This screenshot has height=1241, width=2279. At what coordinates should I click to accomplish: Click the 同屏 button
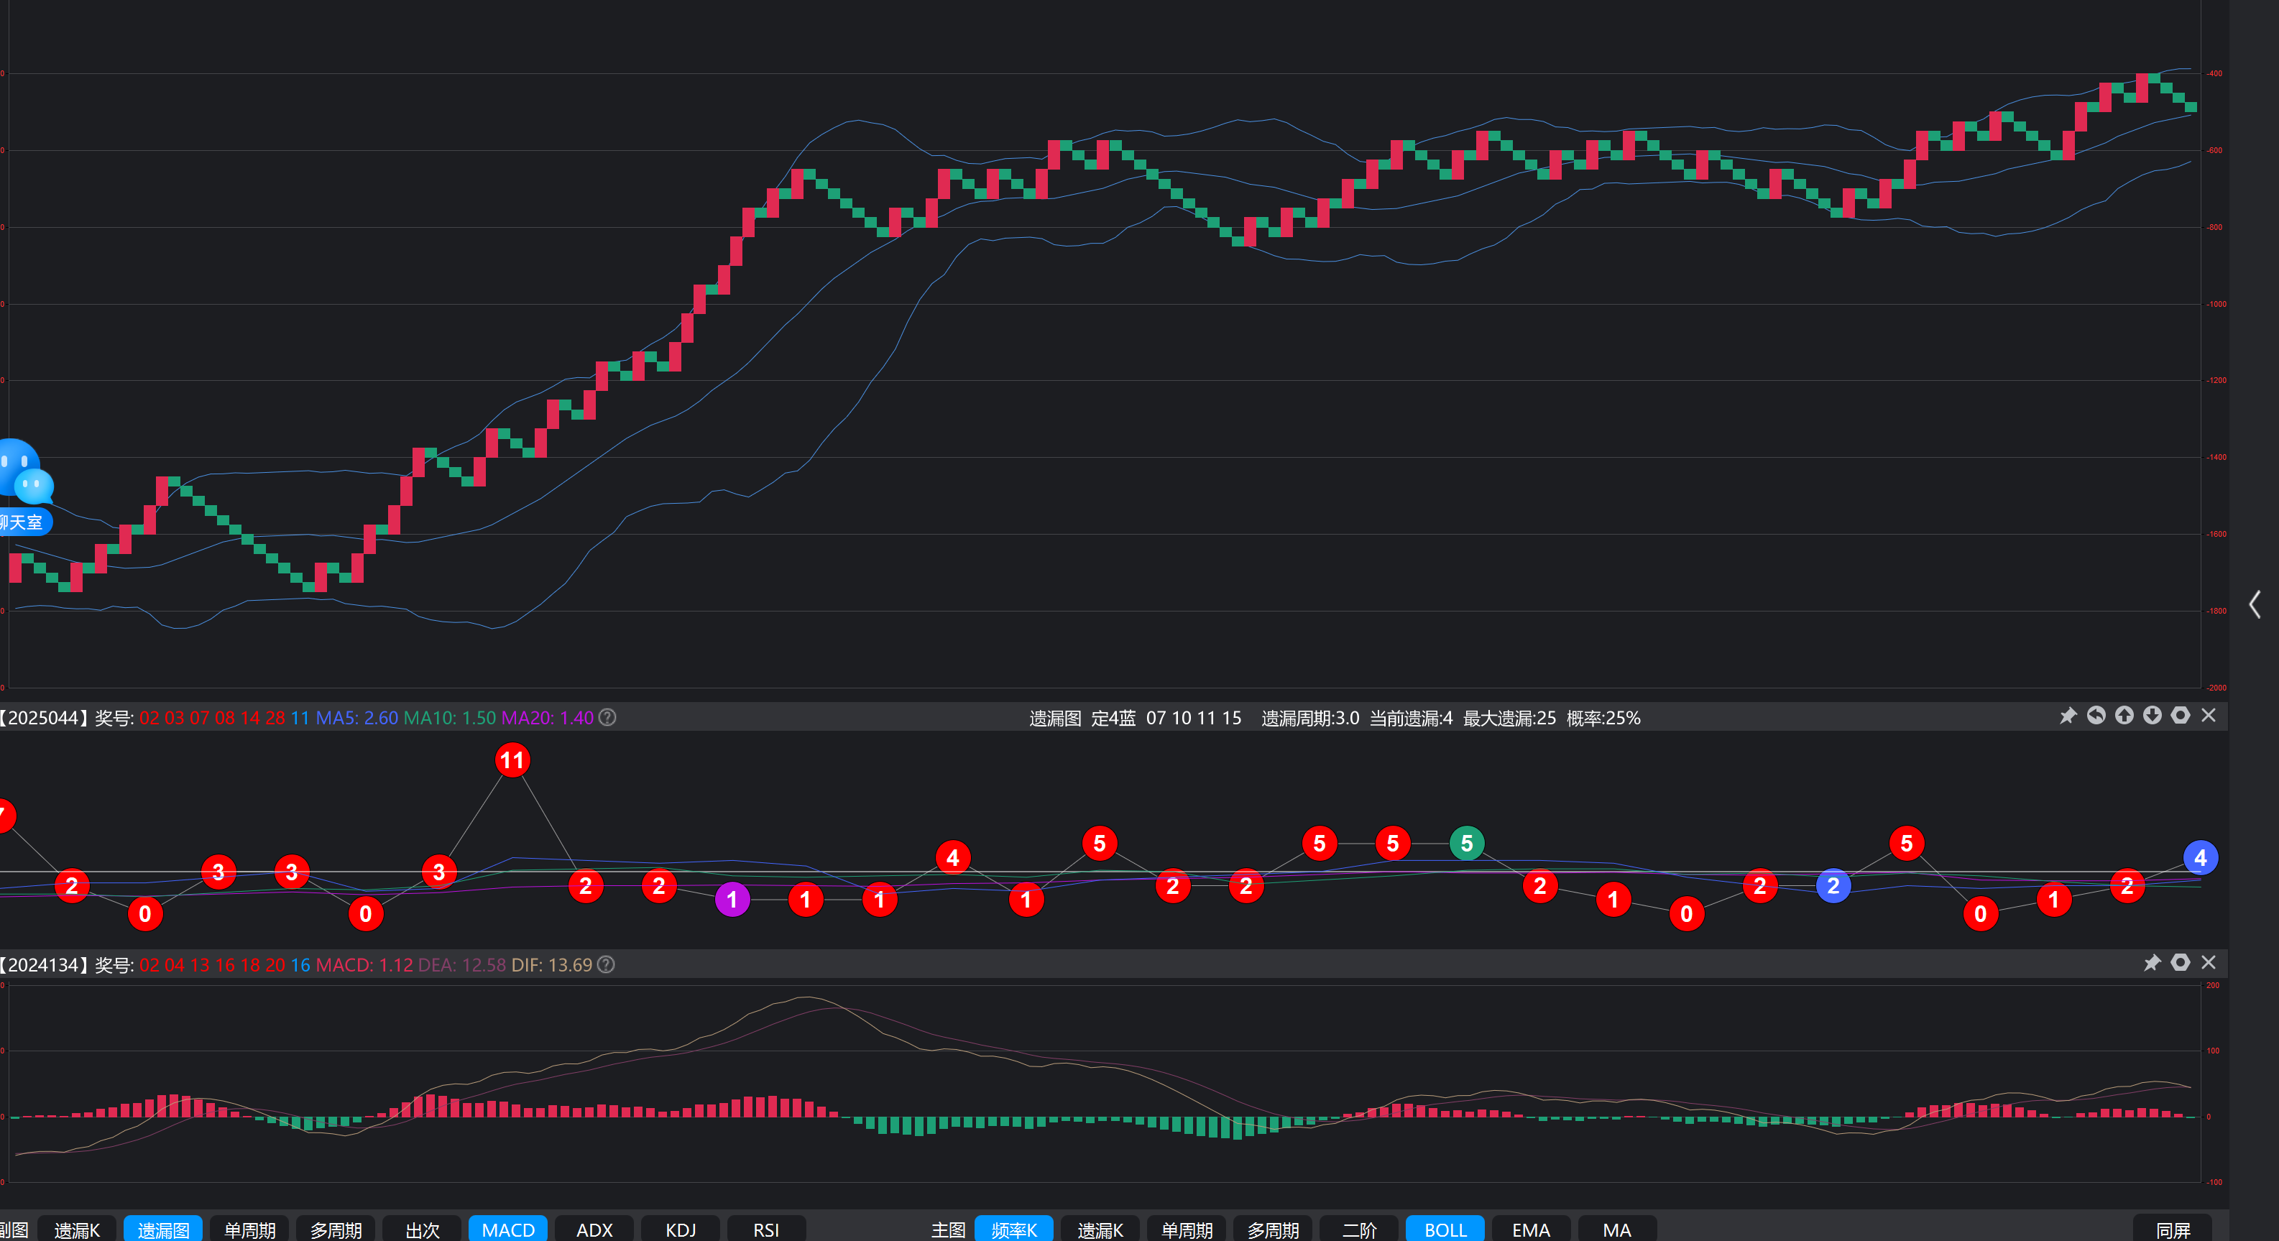point(2173,1229)
